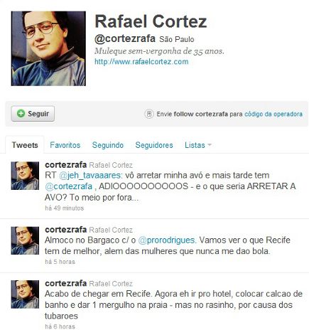Viewport: 309px width, 330px height.
Task: Open the large Rafael Cortez profile photo
Action: click(x=48, y=48)
